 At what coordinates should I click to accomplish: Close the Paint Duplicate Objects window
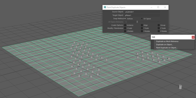(x=165, y=7)
